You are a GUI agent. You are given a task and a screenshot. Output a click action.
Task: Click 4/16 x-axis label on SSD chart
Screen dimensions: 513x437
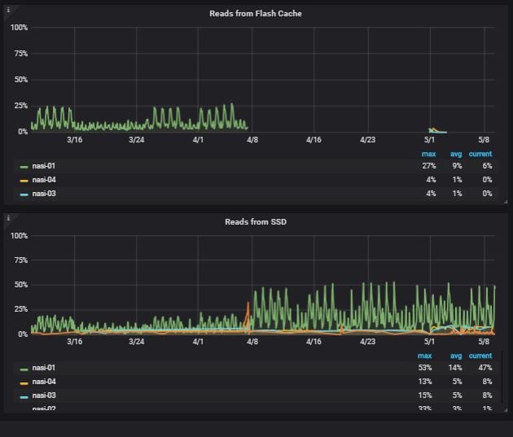click(313, 342)
